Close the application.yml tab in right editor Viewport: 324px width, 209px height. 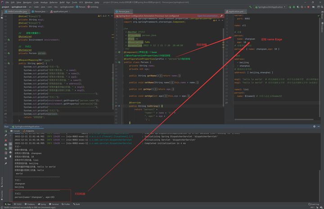click(x=245, y=12)
